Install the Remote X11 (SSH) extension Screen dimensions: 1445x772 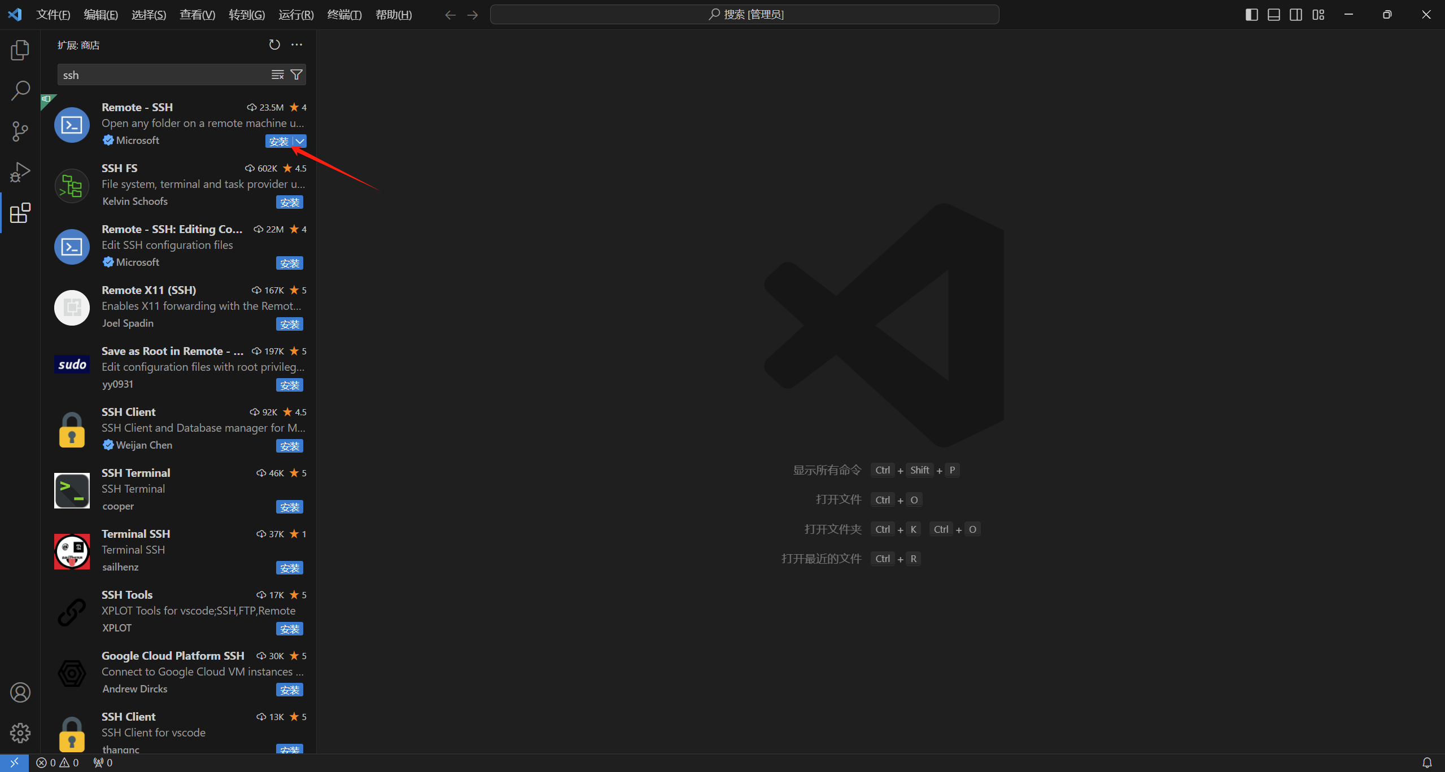pyautogui.click(x=289, y=324)
